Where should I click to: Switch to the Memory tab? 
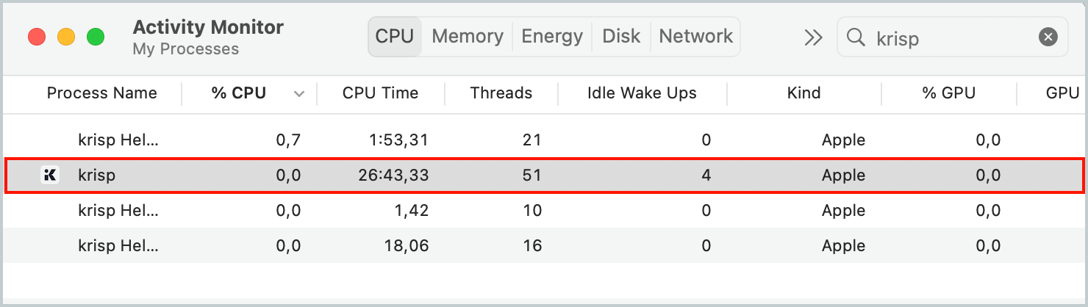pyautogui.click(x=468, y=36)
